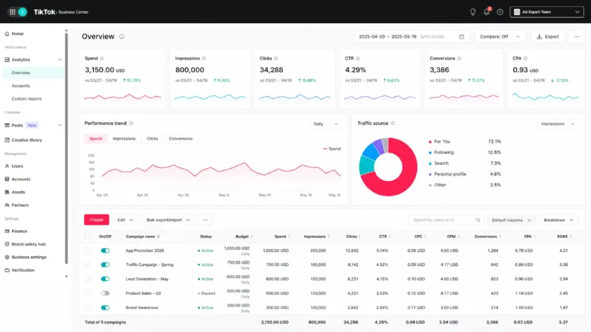Open the help question mark icon

click(500, 12)
